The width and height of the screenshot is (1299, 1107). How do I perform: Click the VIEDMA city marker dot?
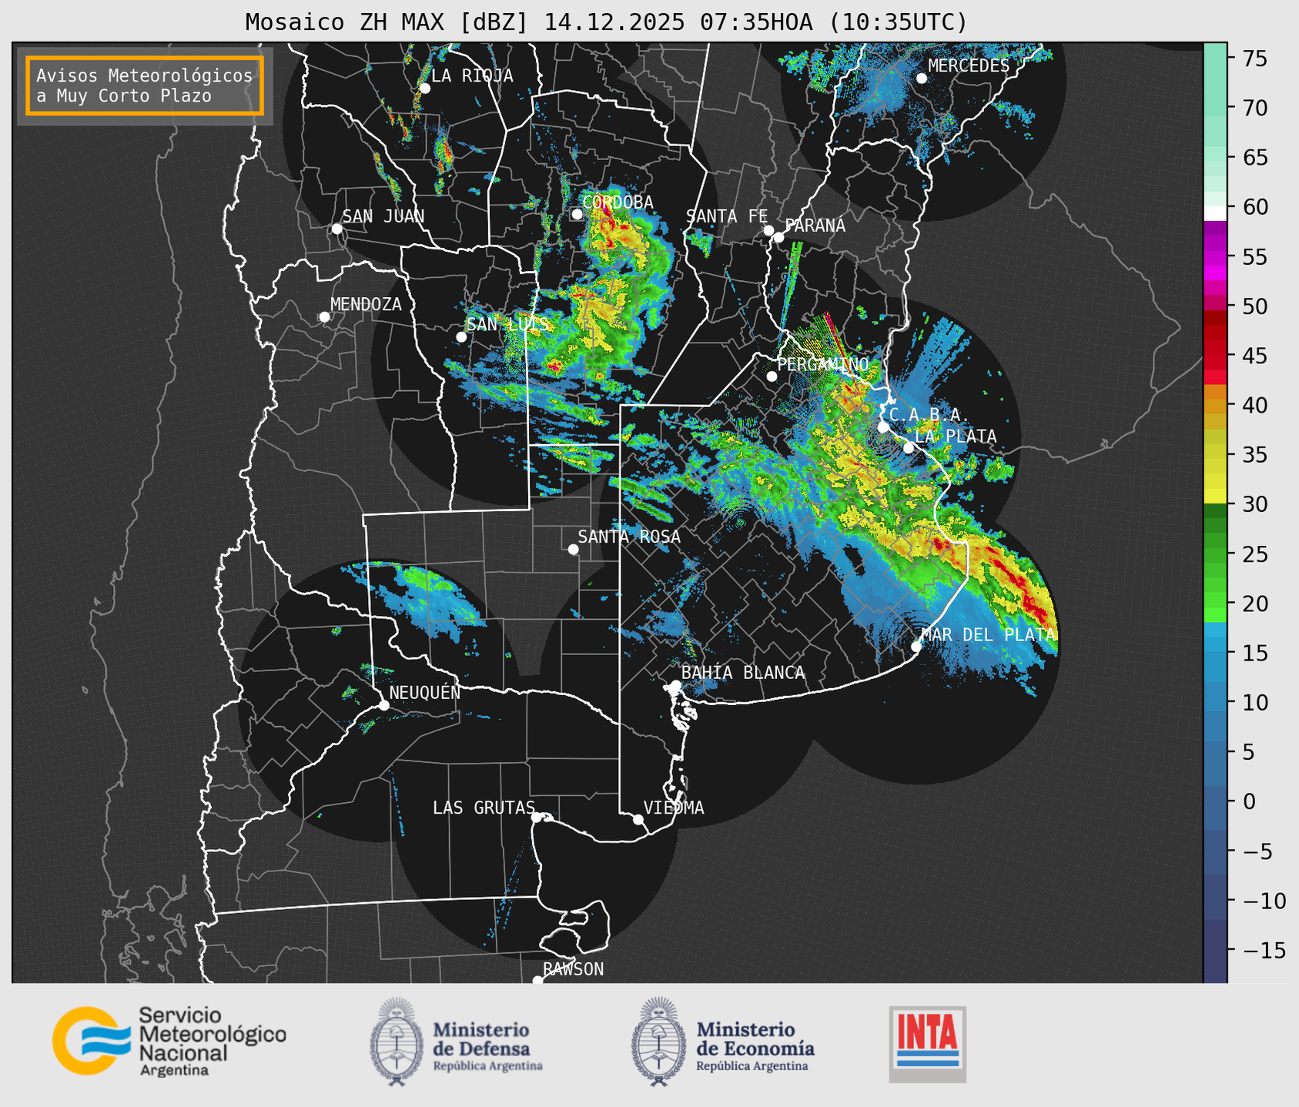click(638, 819)
